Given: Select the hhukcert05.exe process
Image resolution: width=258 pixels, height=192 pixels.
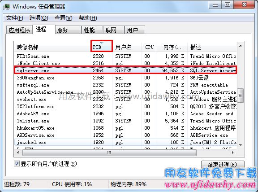Looking at the screenshot, I should click(125, 128).
